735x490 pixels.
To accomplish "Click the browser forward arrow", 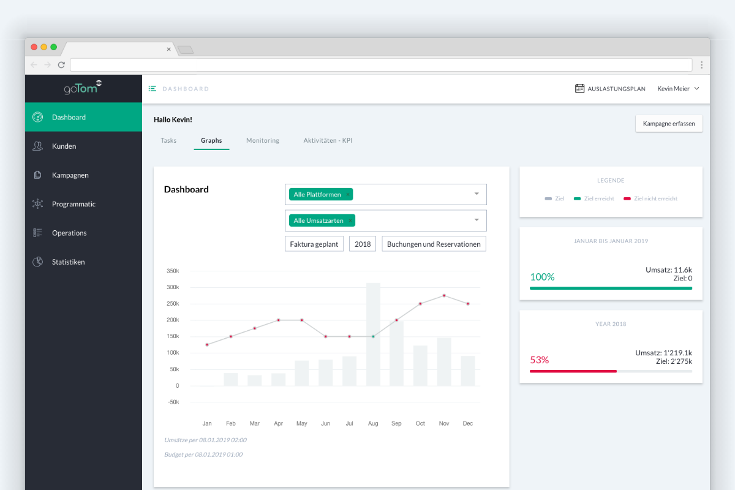I will (x=47, y=64).
